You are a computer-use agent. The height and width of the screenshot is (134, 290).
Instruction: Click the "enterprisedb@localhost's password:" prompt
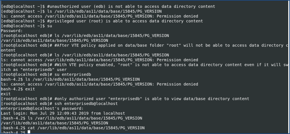[x=42, y=108]
